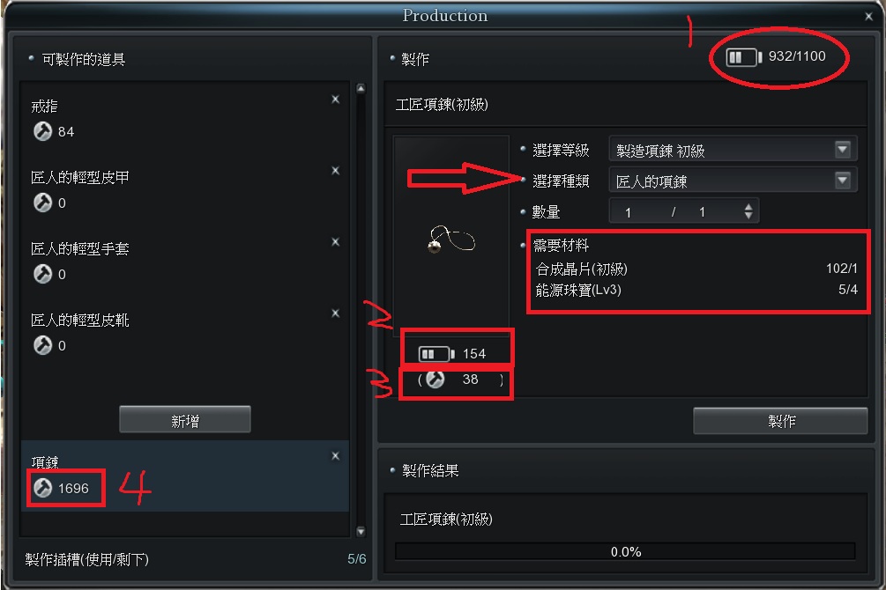Remove 項鍊 entry with its X
886x590 pixels.
335,455
